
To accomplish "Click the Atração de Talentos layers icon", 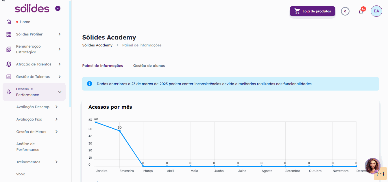I will (9, 64).
